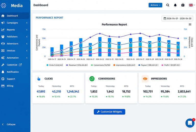
Task: Open the language flag dropdown
Action: (x=192, y=5)
